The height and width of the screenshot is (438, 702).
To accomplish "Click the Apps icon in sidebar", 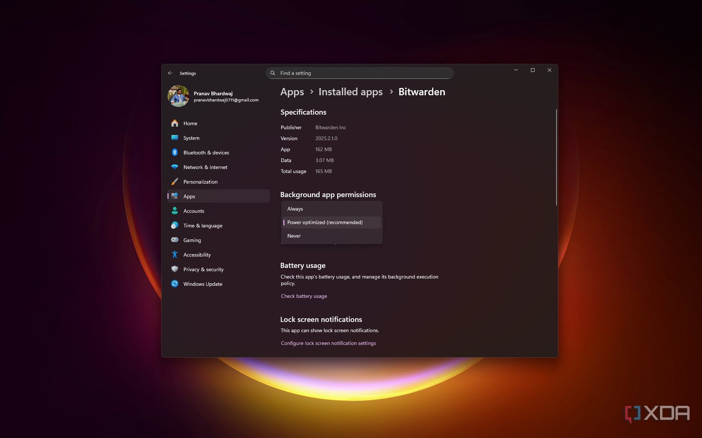I will (175, 196).
